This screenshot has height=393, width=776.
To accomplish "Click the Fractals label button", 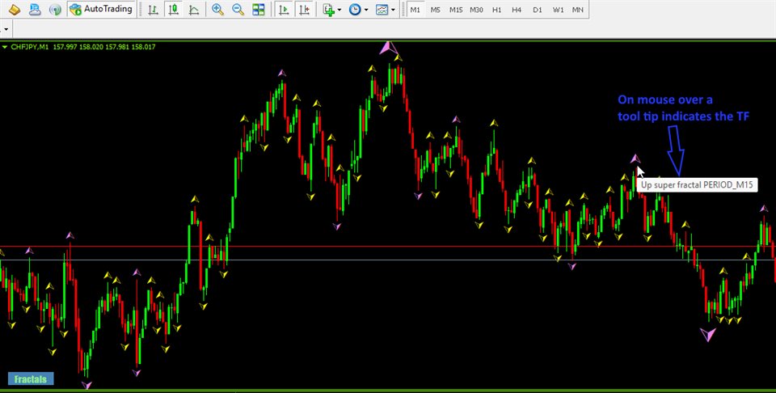I will pos(30,378).
